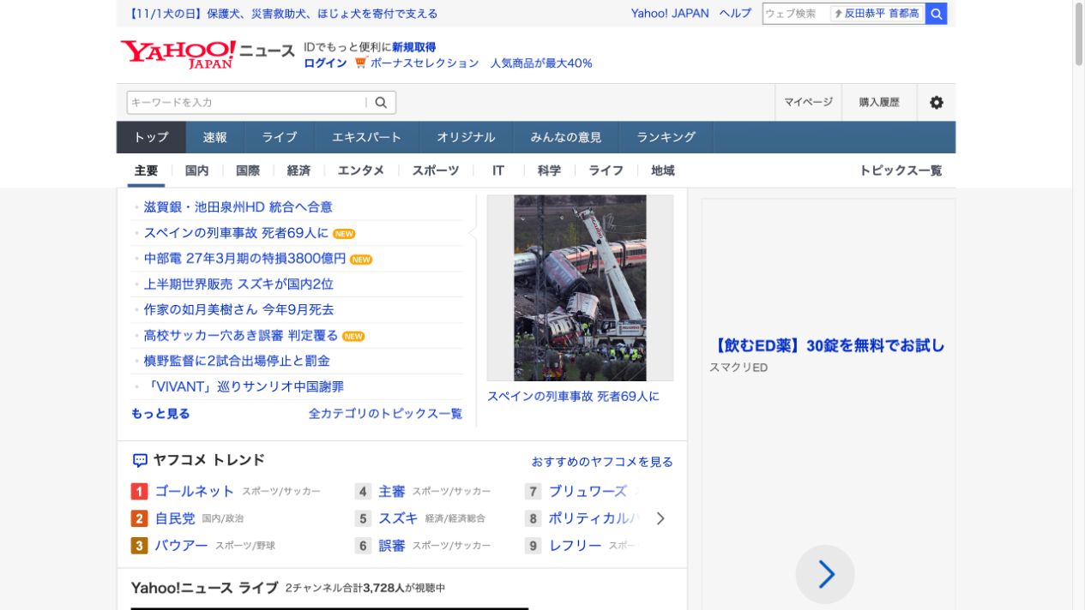
Task: Select the 国内 category
Action: [x=197, y=170]
